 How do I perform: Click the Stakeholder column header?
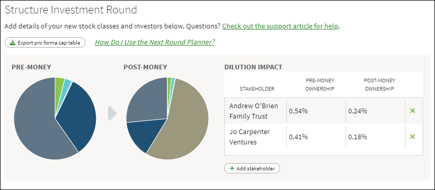pyautogui.click(x=257, y=89)
